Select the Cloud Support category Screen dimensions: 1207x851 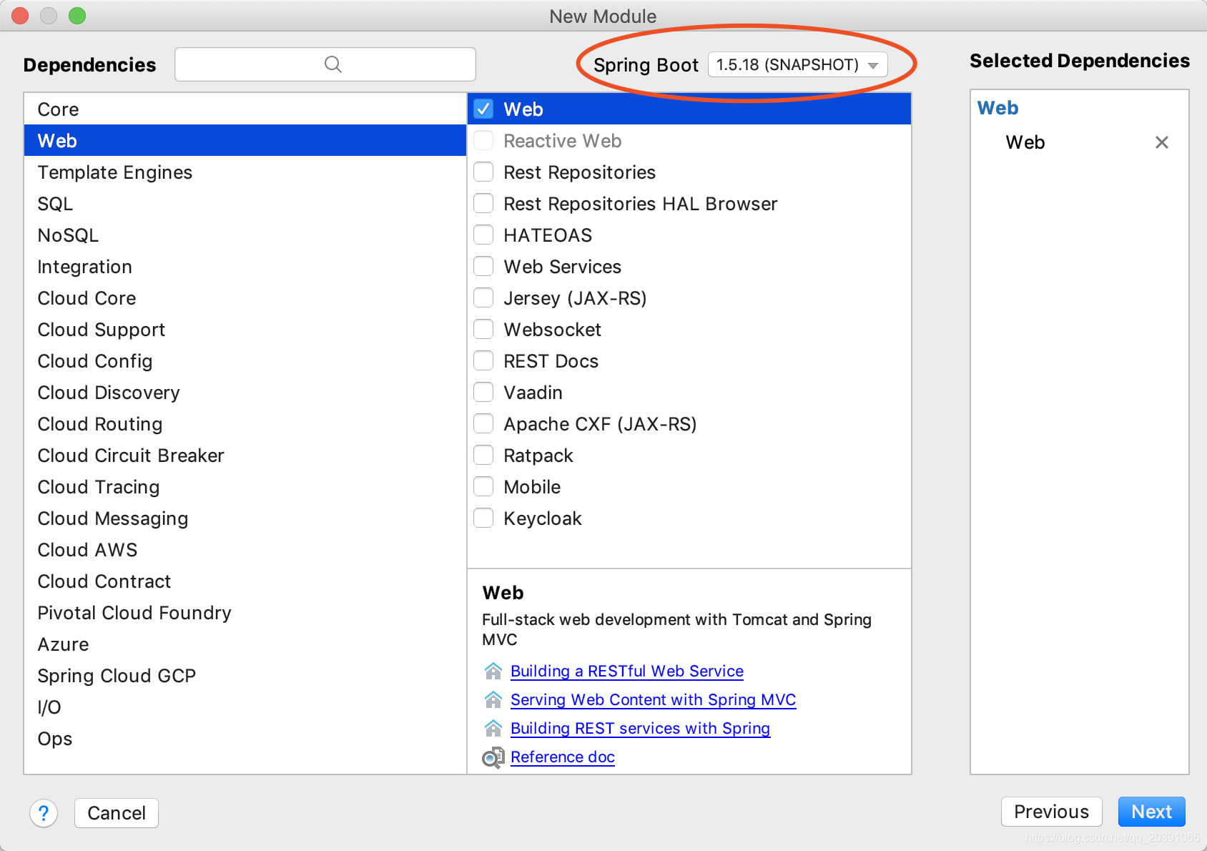[x=245, y=330]
